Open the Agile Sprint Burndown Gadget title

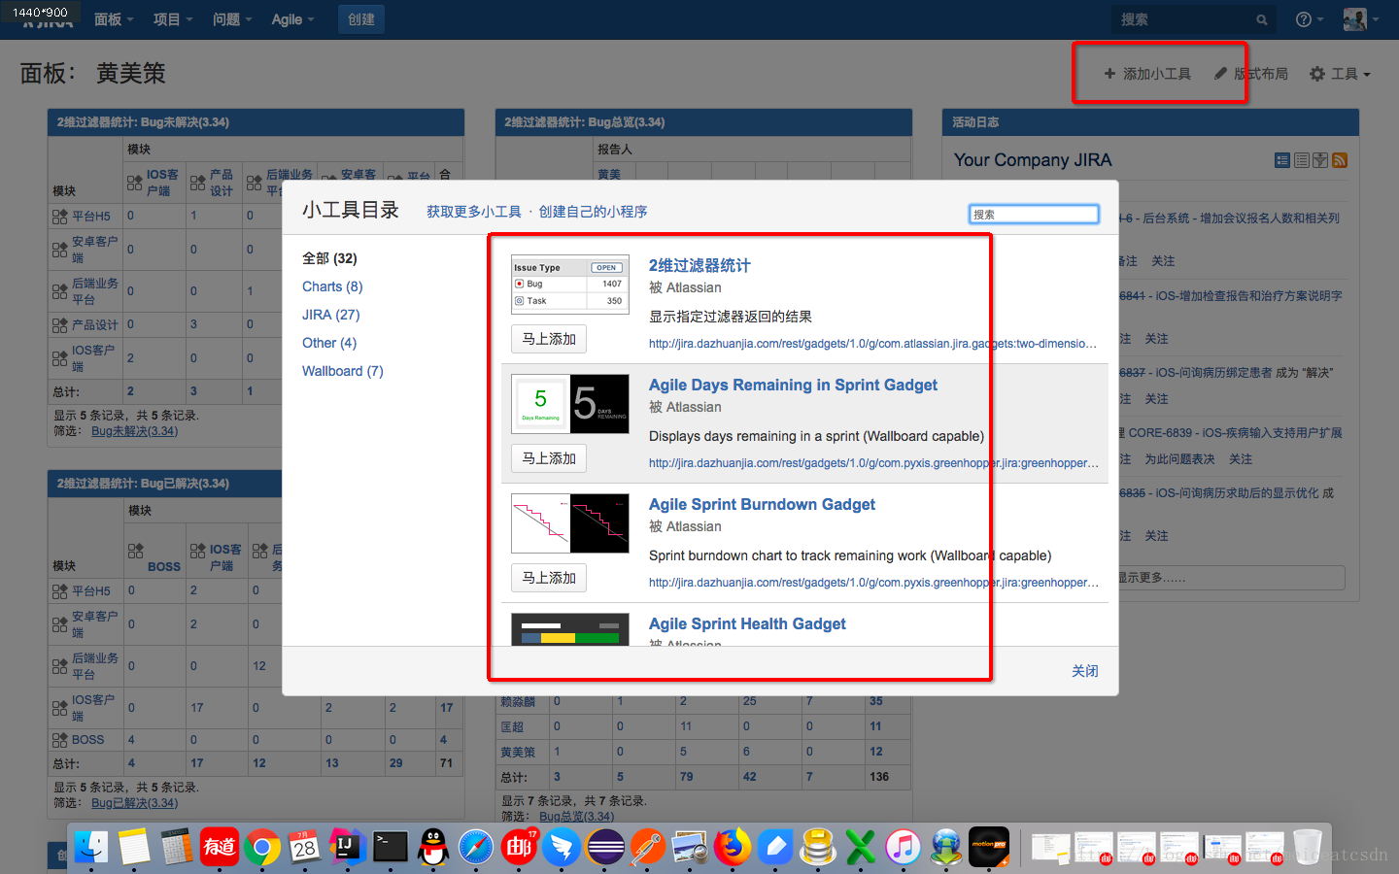[x=762, y=504]
